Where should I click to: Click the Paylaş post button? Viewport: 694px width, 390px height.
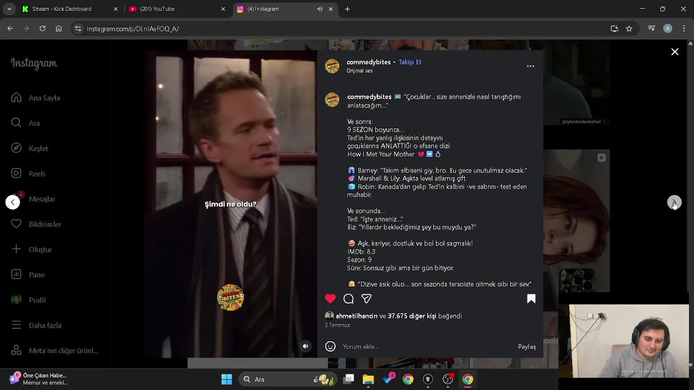click(x=526, y=347)
